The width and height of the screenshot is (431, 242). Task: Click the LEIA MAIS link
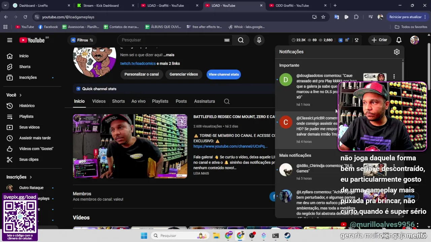tap(201, 173)
